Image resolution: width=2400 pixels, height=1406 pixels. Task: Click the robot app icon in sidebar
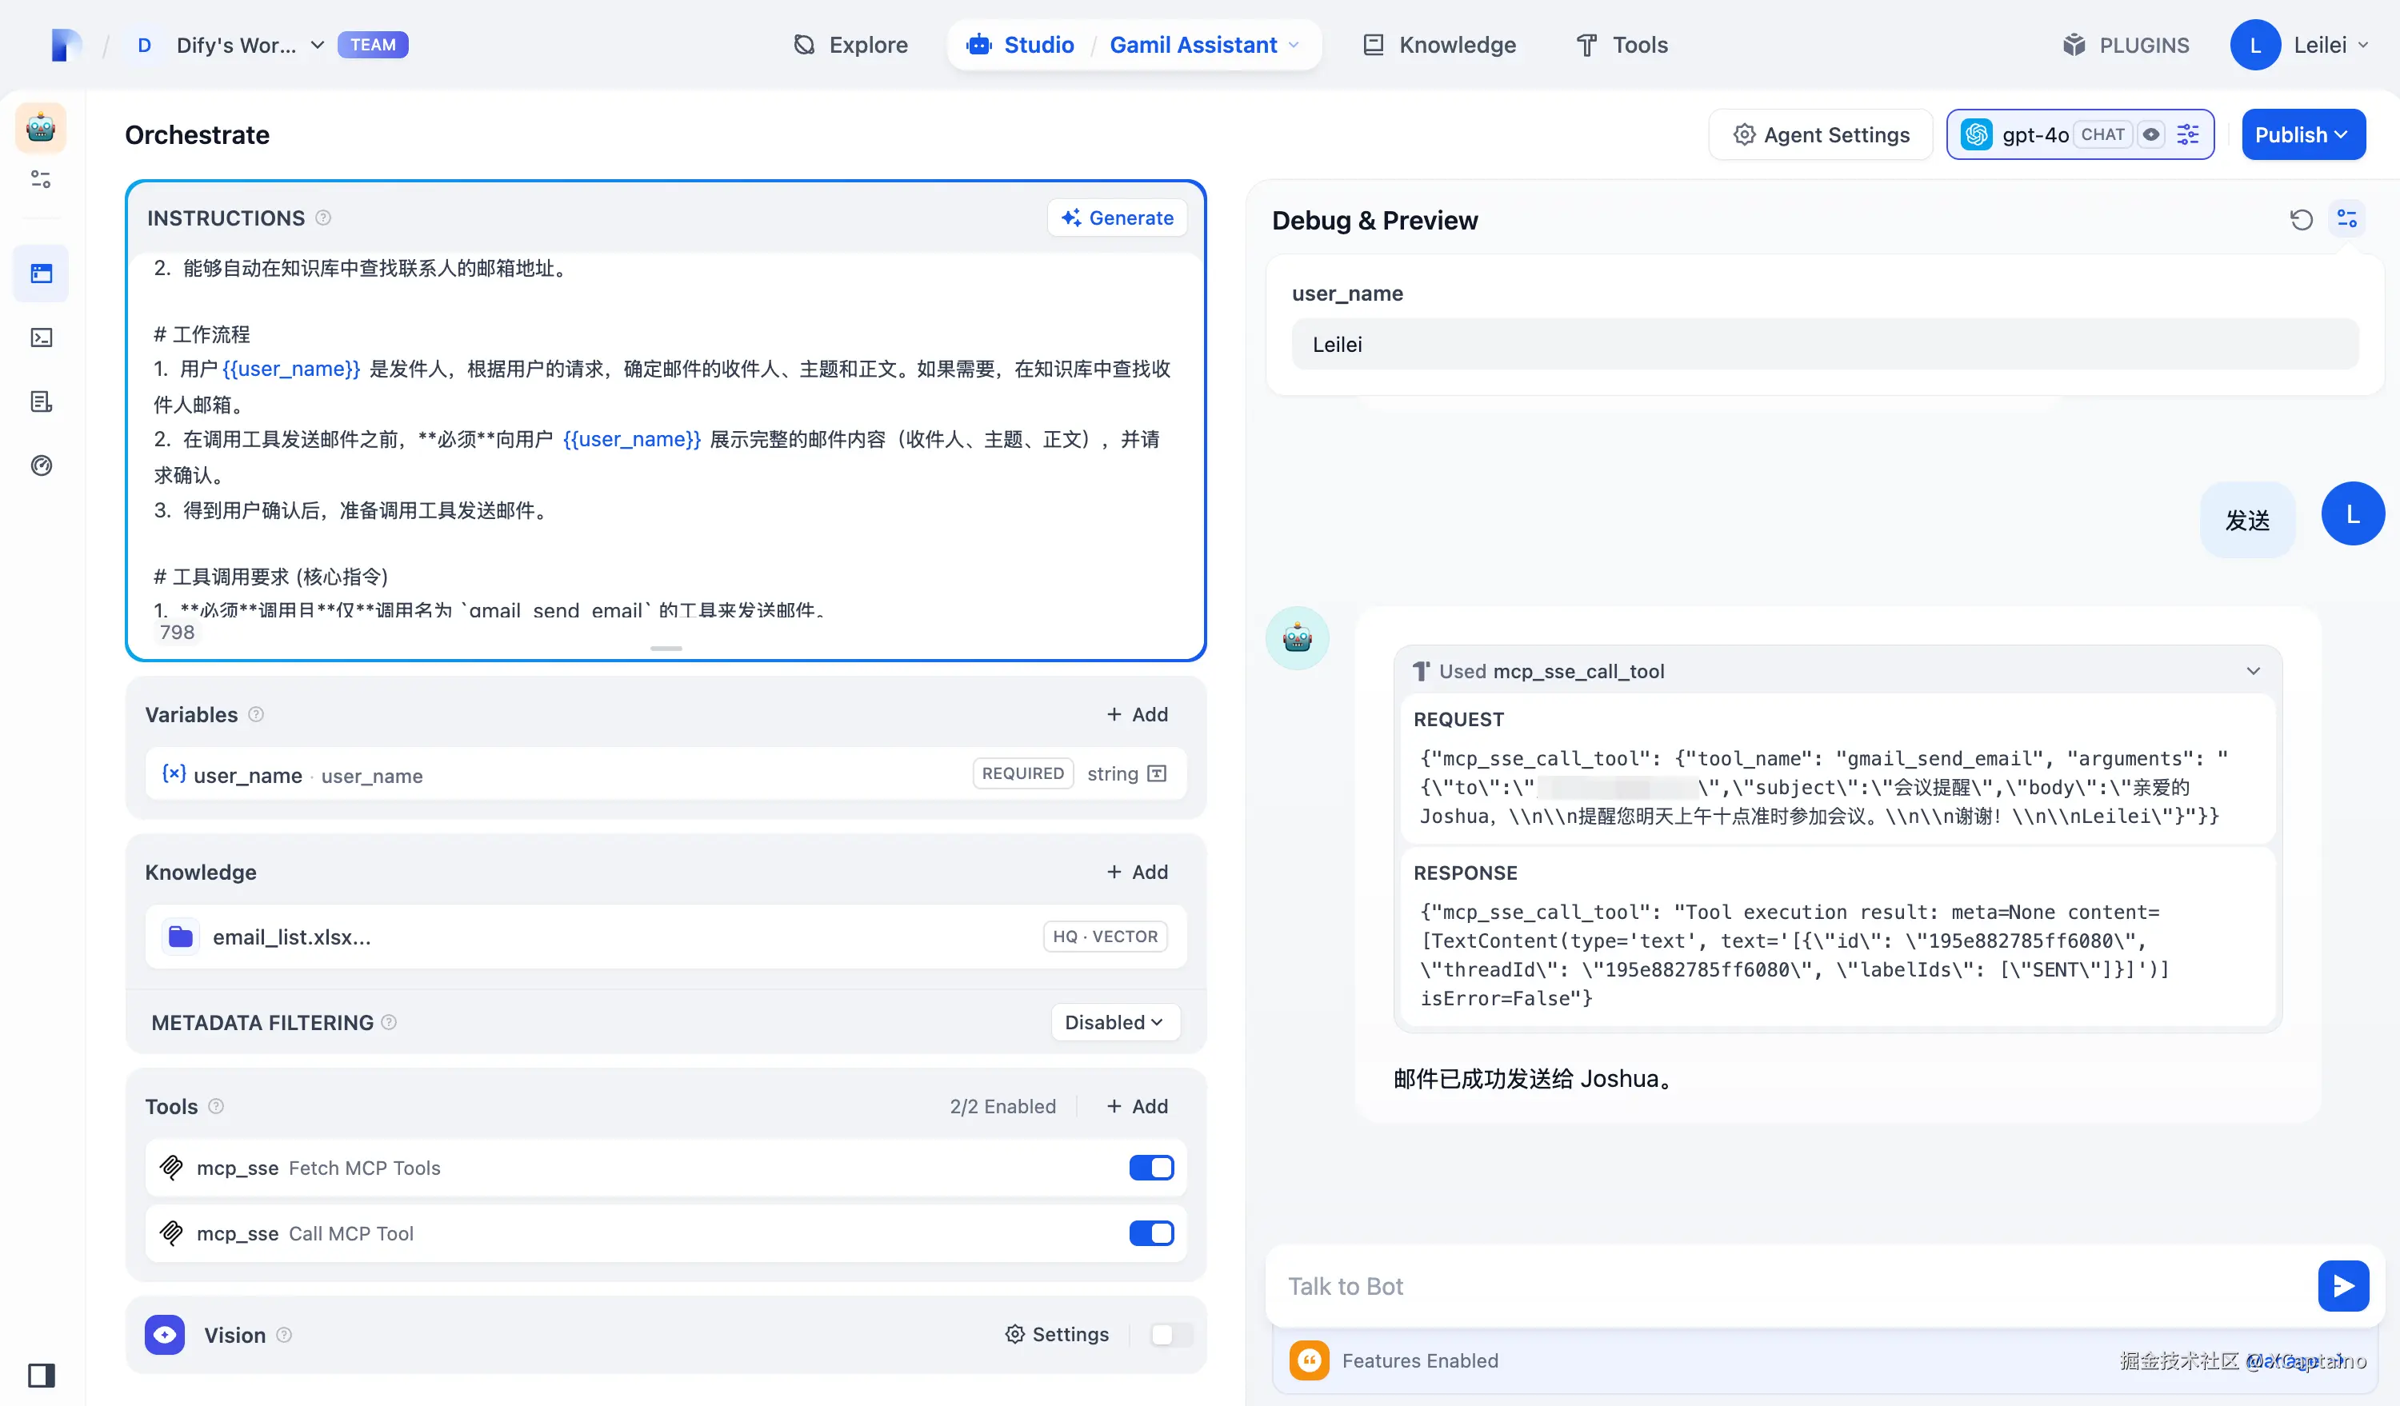pyautogui.click(x=41, y=127)
